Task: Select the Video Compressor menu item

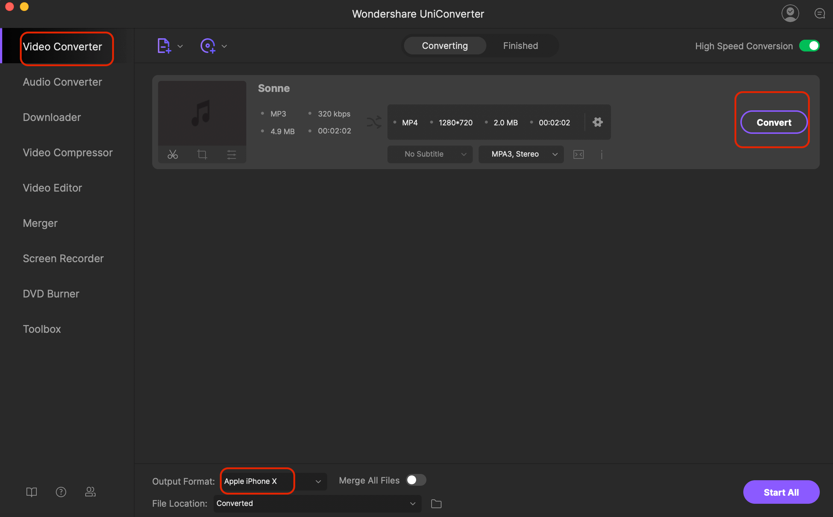Action: coord(67,153)
